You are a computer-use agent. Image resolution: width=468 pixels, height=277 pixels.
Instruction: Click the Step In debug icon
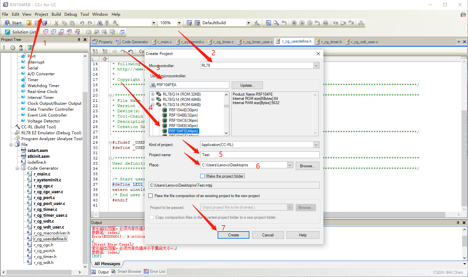click(335, 23)
